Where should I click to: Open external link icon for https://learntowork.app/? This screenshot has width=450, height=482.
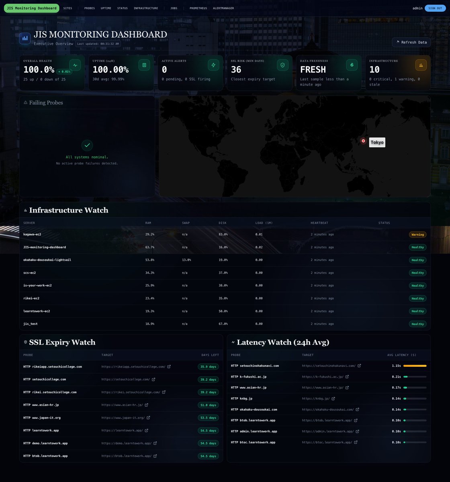(146, 431)
